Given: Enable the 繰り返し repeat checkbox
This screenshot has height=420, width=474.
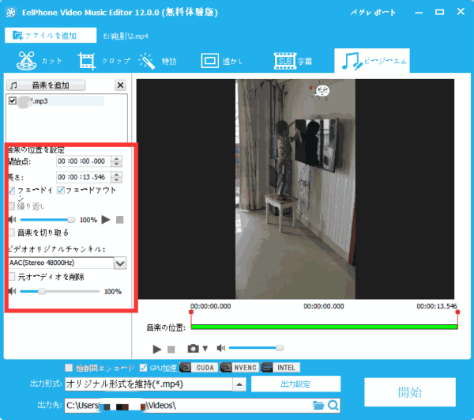Looking at the screenshot, I should click(12, 206).
